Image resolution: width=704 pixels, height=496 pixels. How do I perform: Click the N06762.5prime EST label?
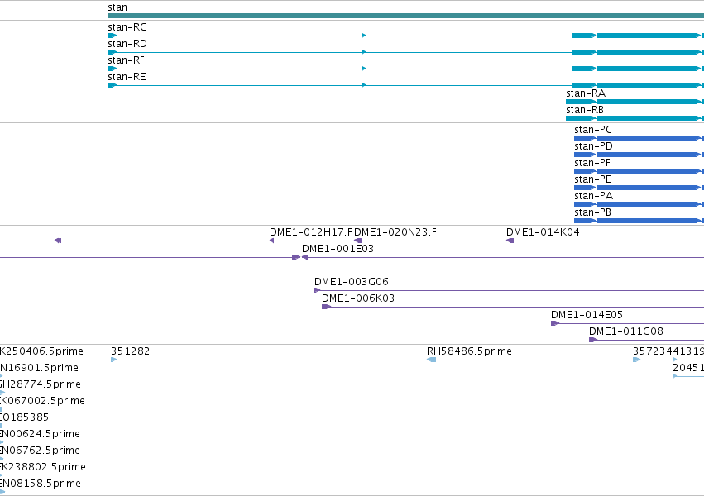(x=40, y=451)
